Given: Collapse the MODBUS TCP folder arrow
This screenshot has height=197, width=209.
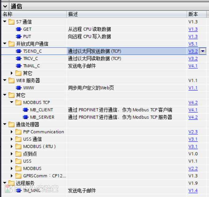Looking at the screenshot, I should (x=12, y=102).
